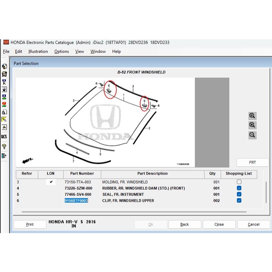Click the magic hat wizard icon in sidebar

[4, 89]
